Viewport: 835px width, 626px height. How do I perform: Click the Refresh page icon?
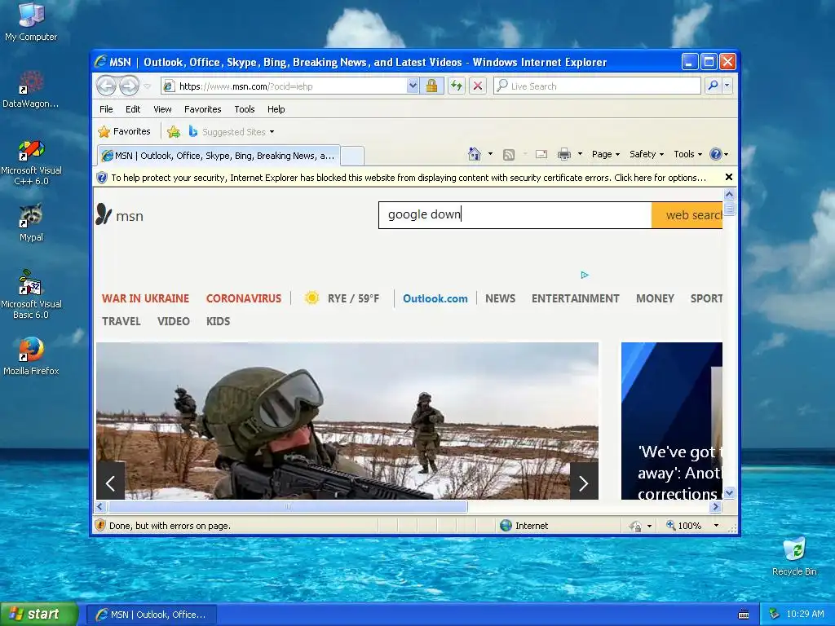coord(457,86)
